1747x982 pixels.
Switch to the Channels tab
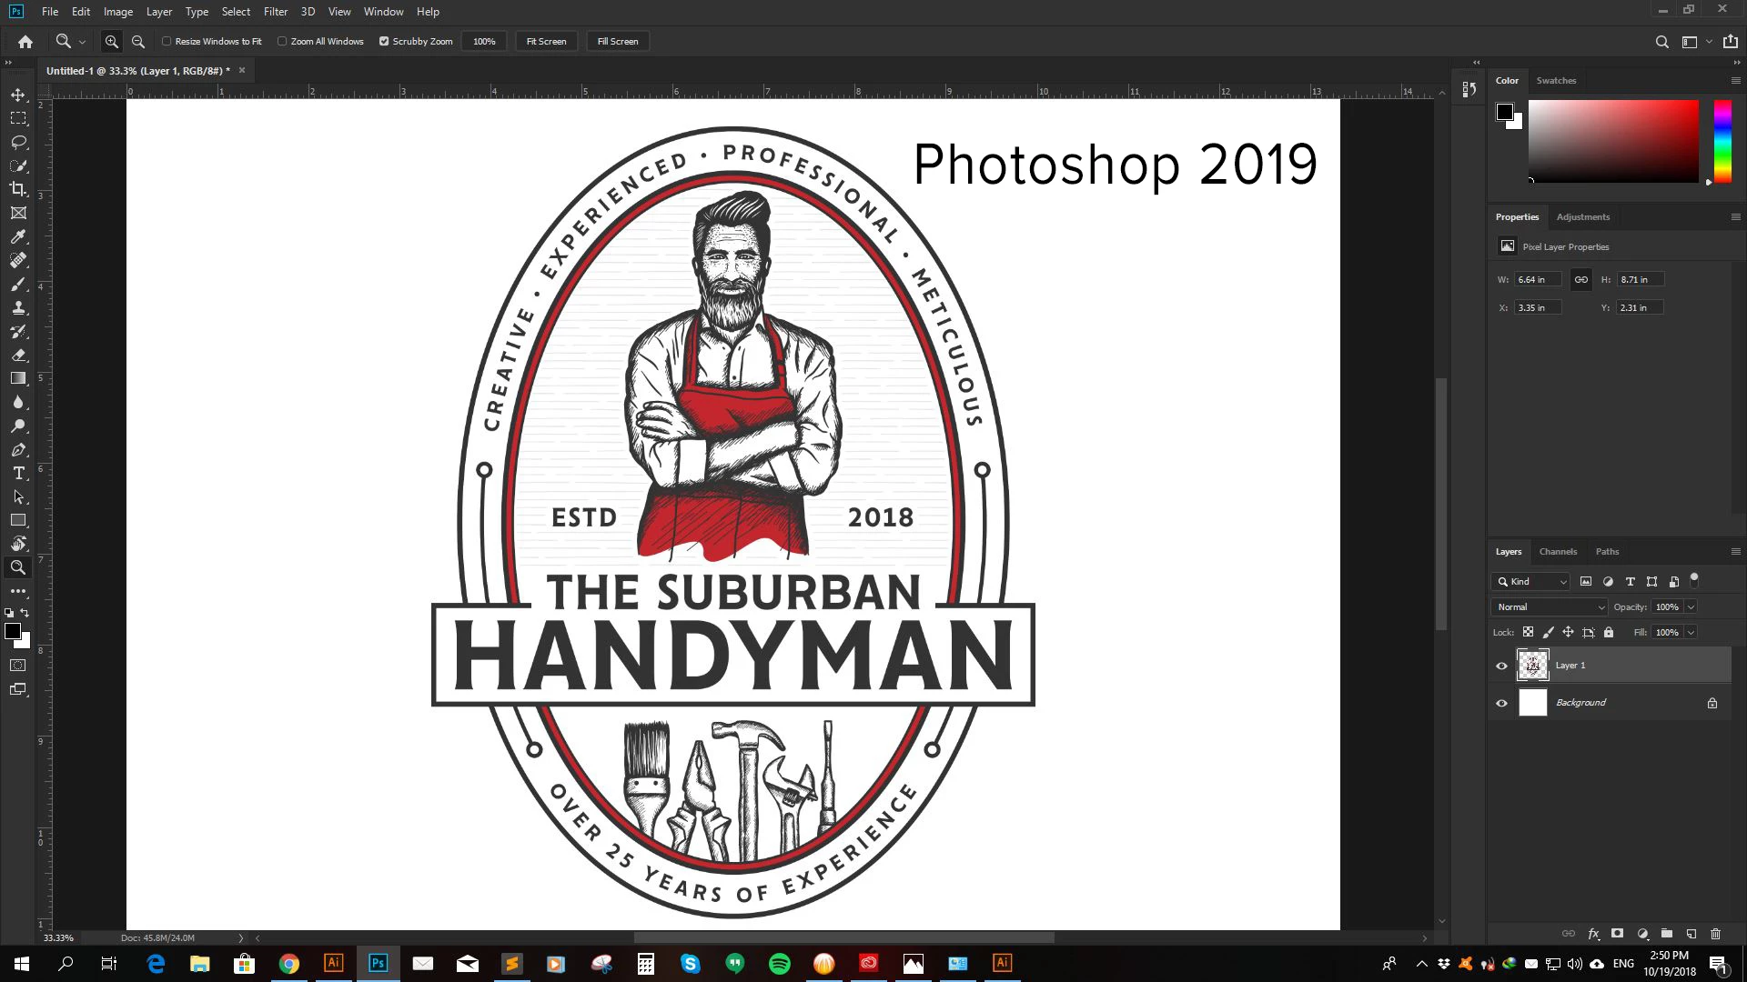[x=1558, y=552]
